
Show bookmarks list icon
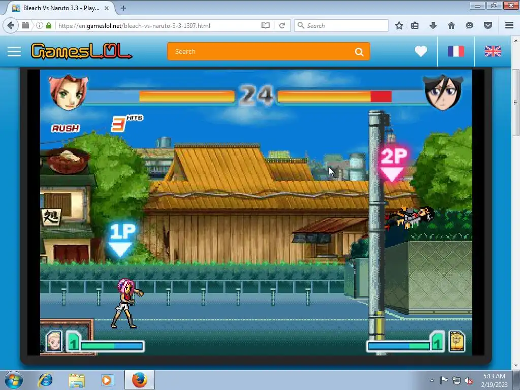point(414,25)
